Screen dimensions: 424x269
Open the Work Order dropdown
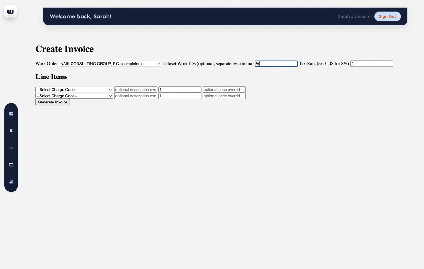(109, 63)
